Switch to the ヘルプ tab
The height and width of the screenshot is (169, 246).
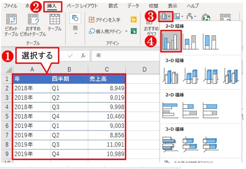point(193,6)
